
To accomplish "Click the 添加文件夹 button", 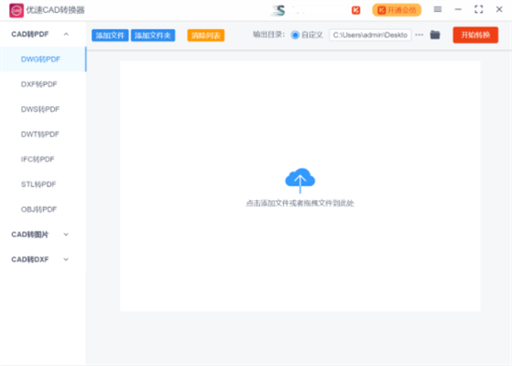I will tap(153, 35).
